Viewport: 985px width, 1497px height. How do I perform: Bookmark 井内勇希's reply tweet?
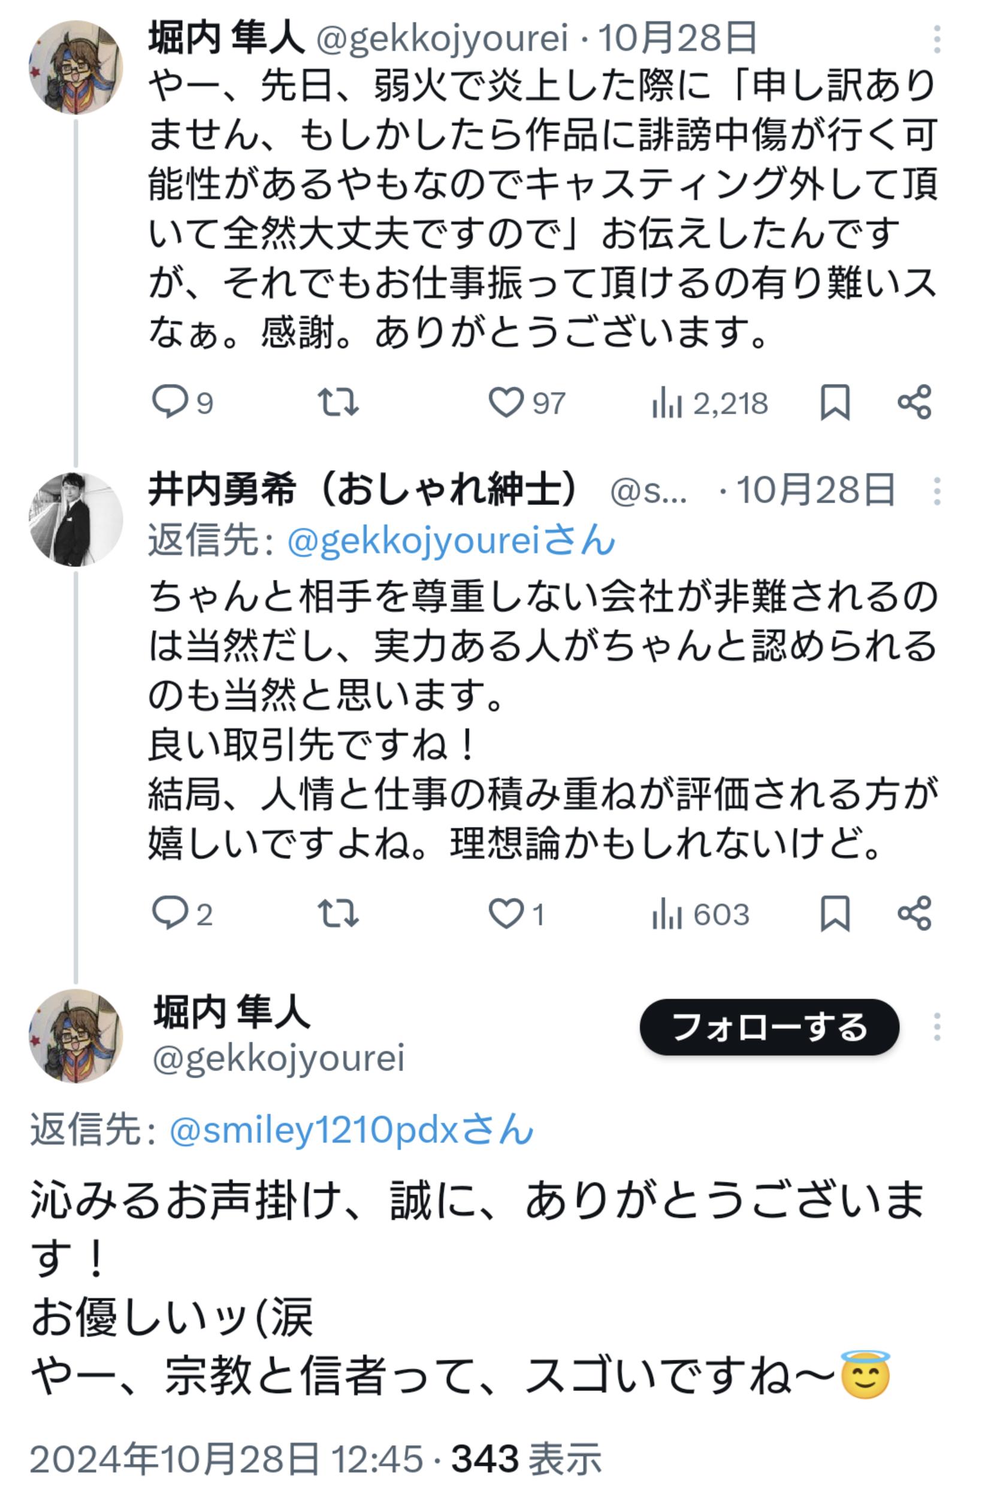tap(835, 914)
